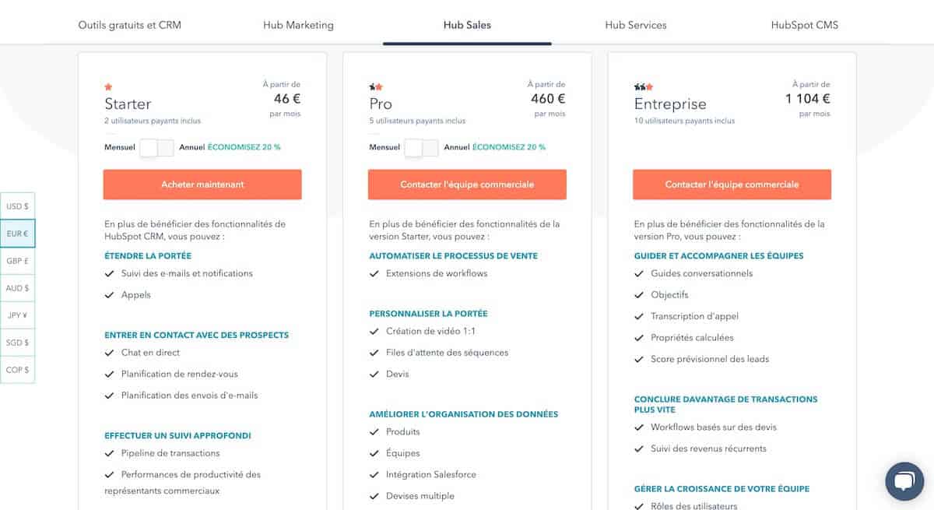The width and height of the screenshot is (934, 510).
Task: Select GBP £ currency option
Action: [x=17, y=261]
